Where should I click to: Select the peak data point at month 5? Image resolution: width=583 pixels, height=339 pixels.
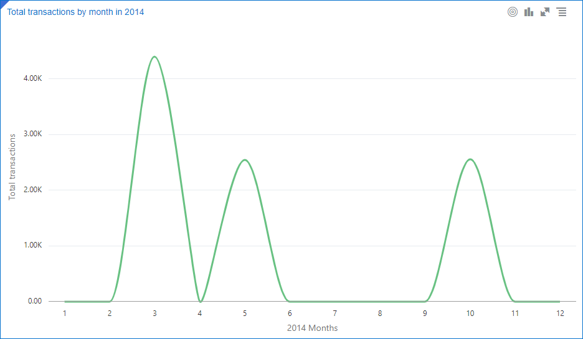[x=245, y=160]
